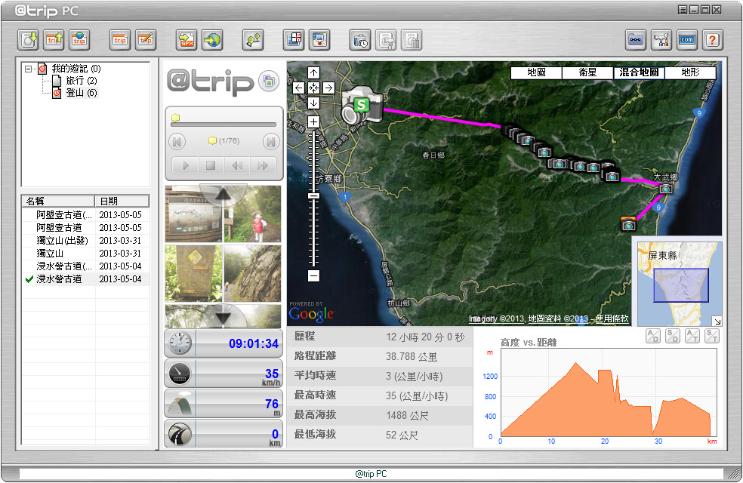
Task: Select 阿塱壹古道 row without ellipsis
Action: [x=85, y=228]
